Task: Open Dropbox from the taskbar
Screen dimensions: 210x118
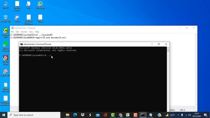Action: click(83, 115)
